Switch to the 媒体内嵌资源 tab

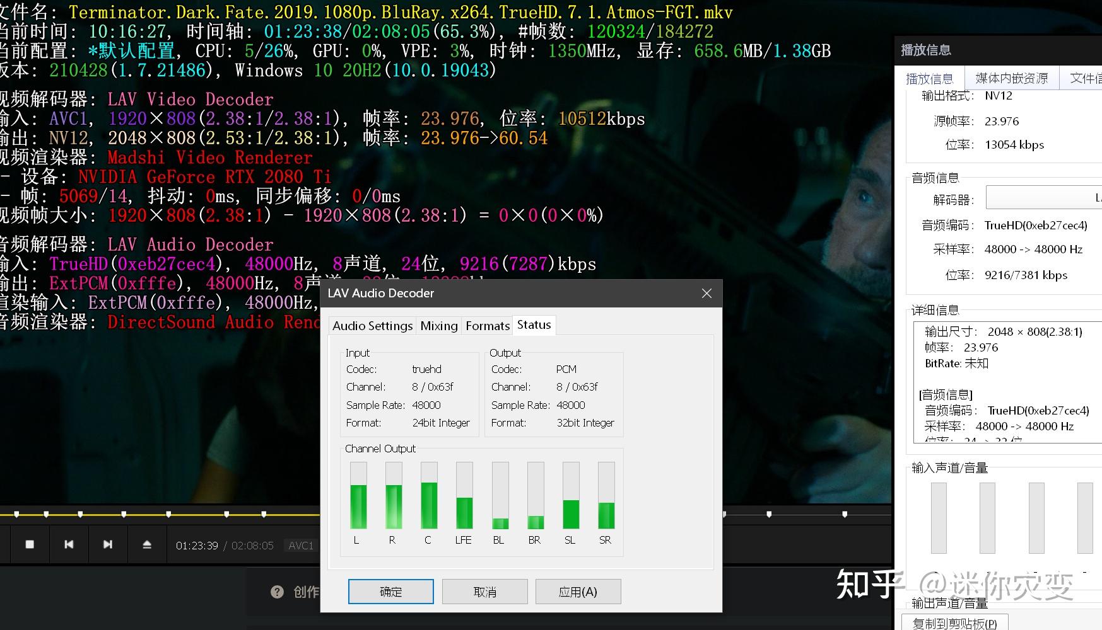click(1011, 77)
